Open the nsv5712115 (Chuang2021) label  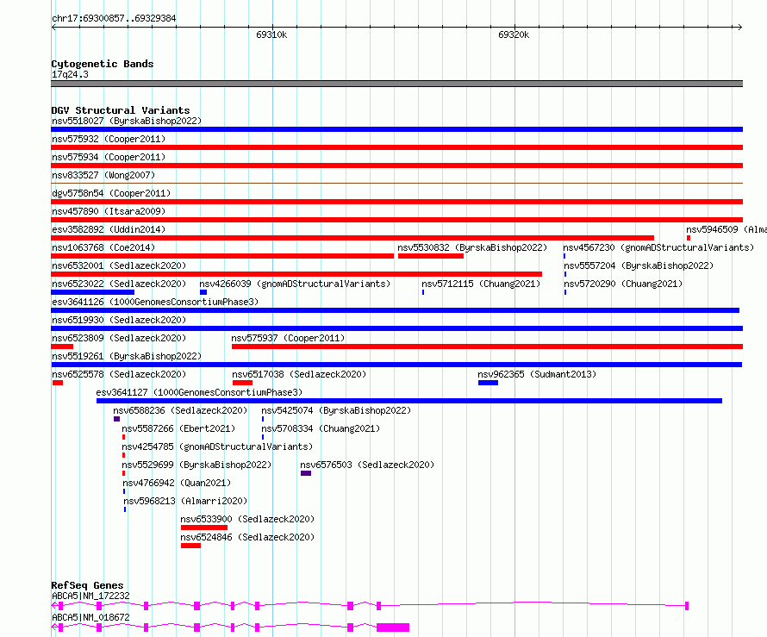coord(481,284)
